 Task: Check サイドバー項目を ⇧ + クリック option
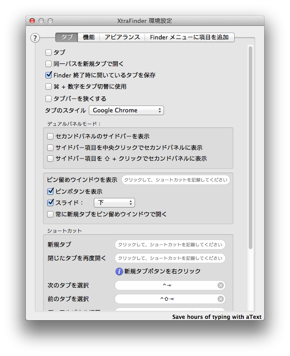pos(50,159)
